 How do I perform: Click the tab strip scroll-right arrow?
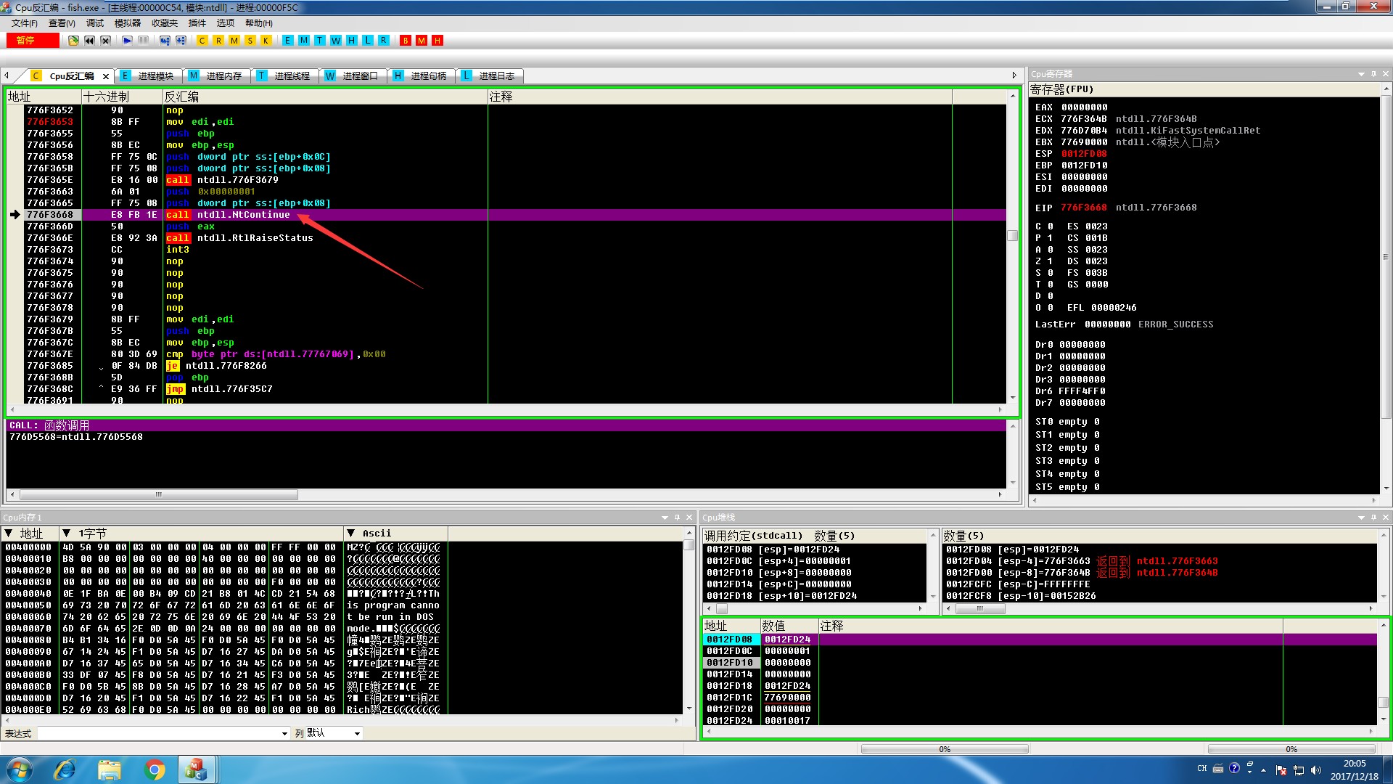click(x=1014, y=75)
